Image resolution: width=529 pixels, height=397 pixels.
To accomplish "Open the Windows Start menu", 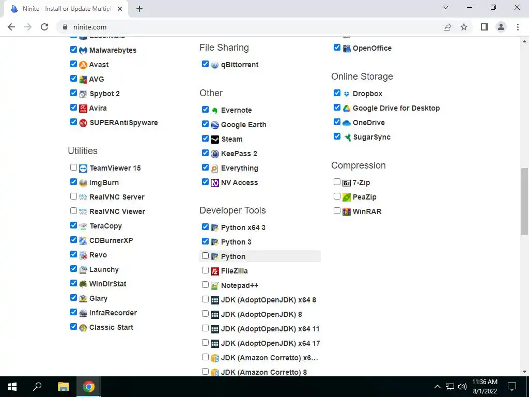I will (x=12, y=387).
